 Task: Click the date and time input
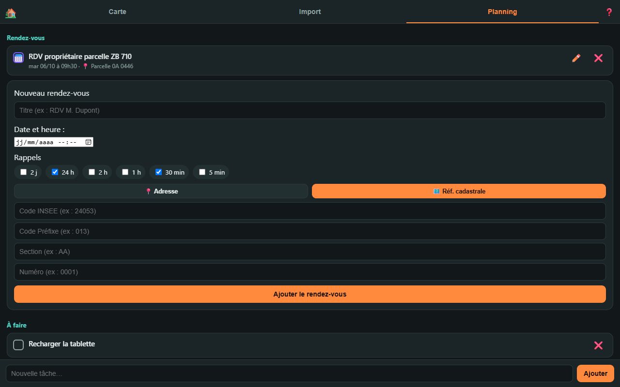pos(54,142)
